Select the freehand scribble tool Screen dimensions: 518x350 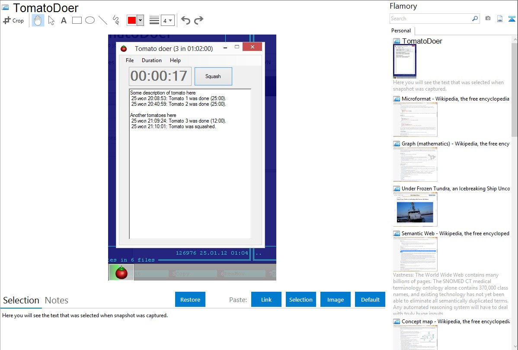point(116,20)
